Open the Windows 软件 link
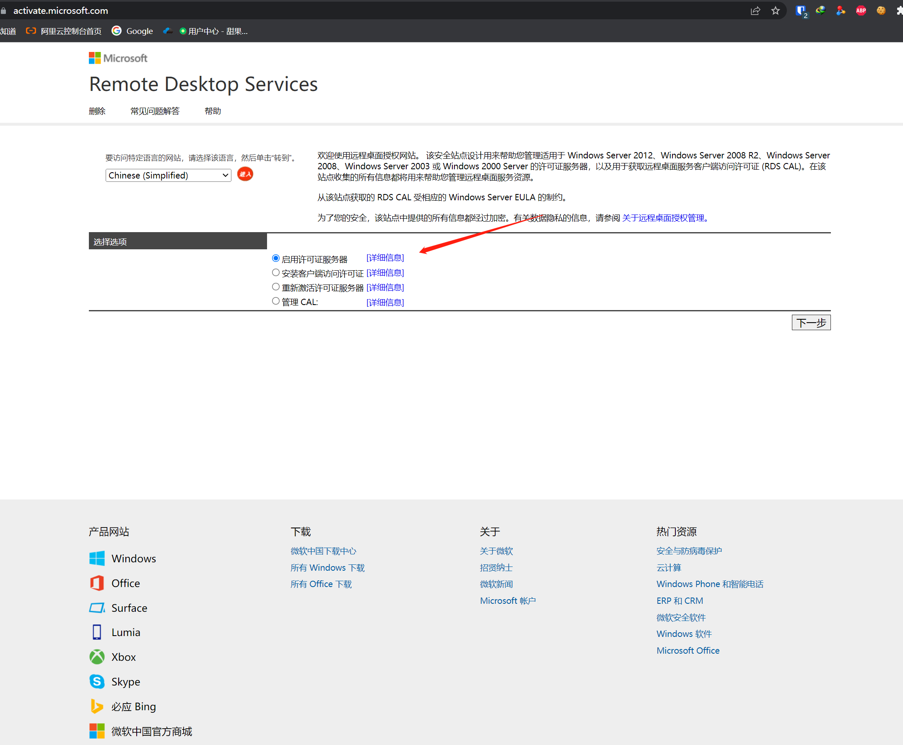The image size is (903, 745). tap(684, 634)
